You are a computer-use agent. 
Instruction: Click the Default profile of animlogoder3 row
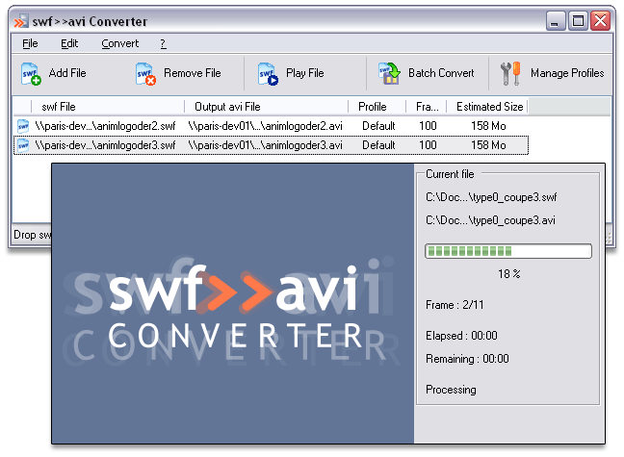click(378, 145)
